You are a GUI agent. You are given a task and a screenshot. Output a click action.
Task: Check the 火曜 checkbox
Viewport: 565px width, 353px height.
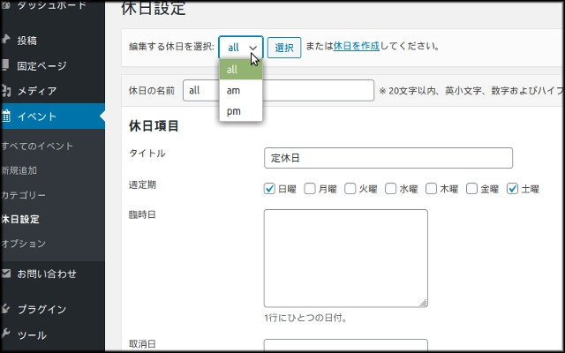(x=350, y=189)
